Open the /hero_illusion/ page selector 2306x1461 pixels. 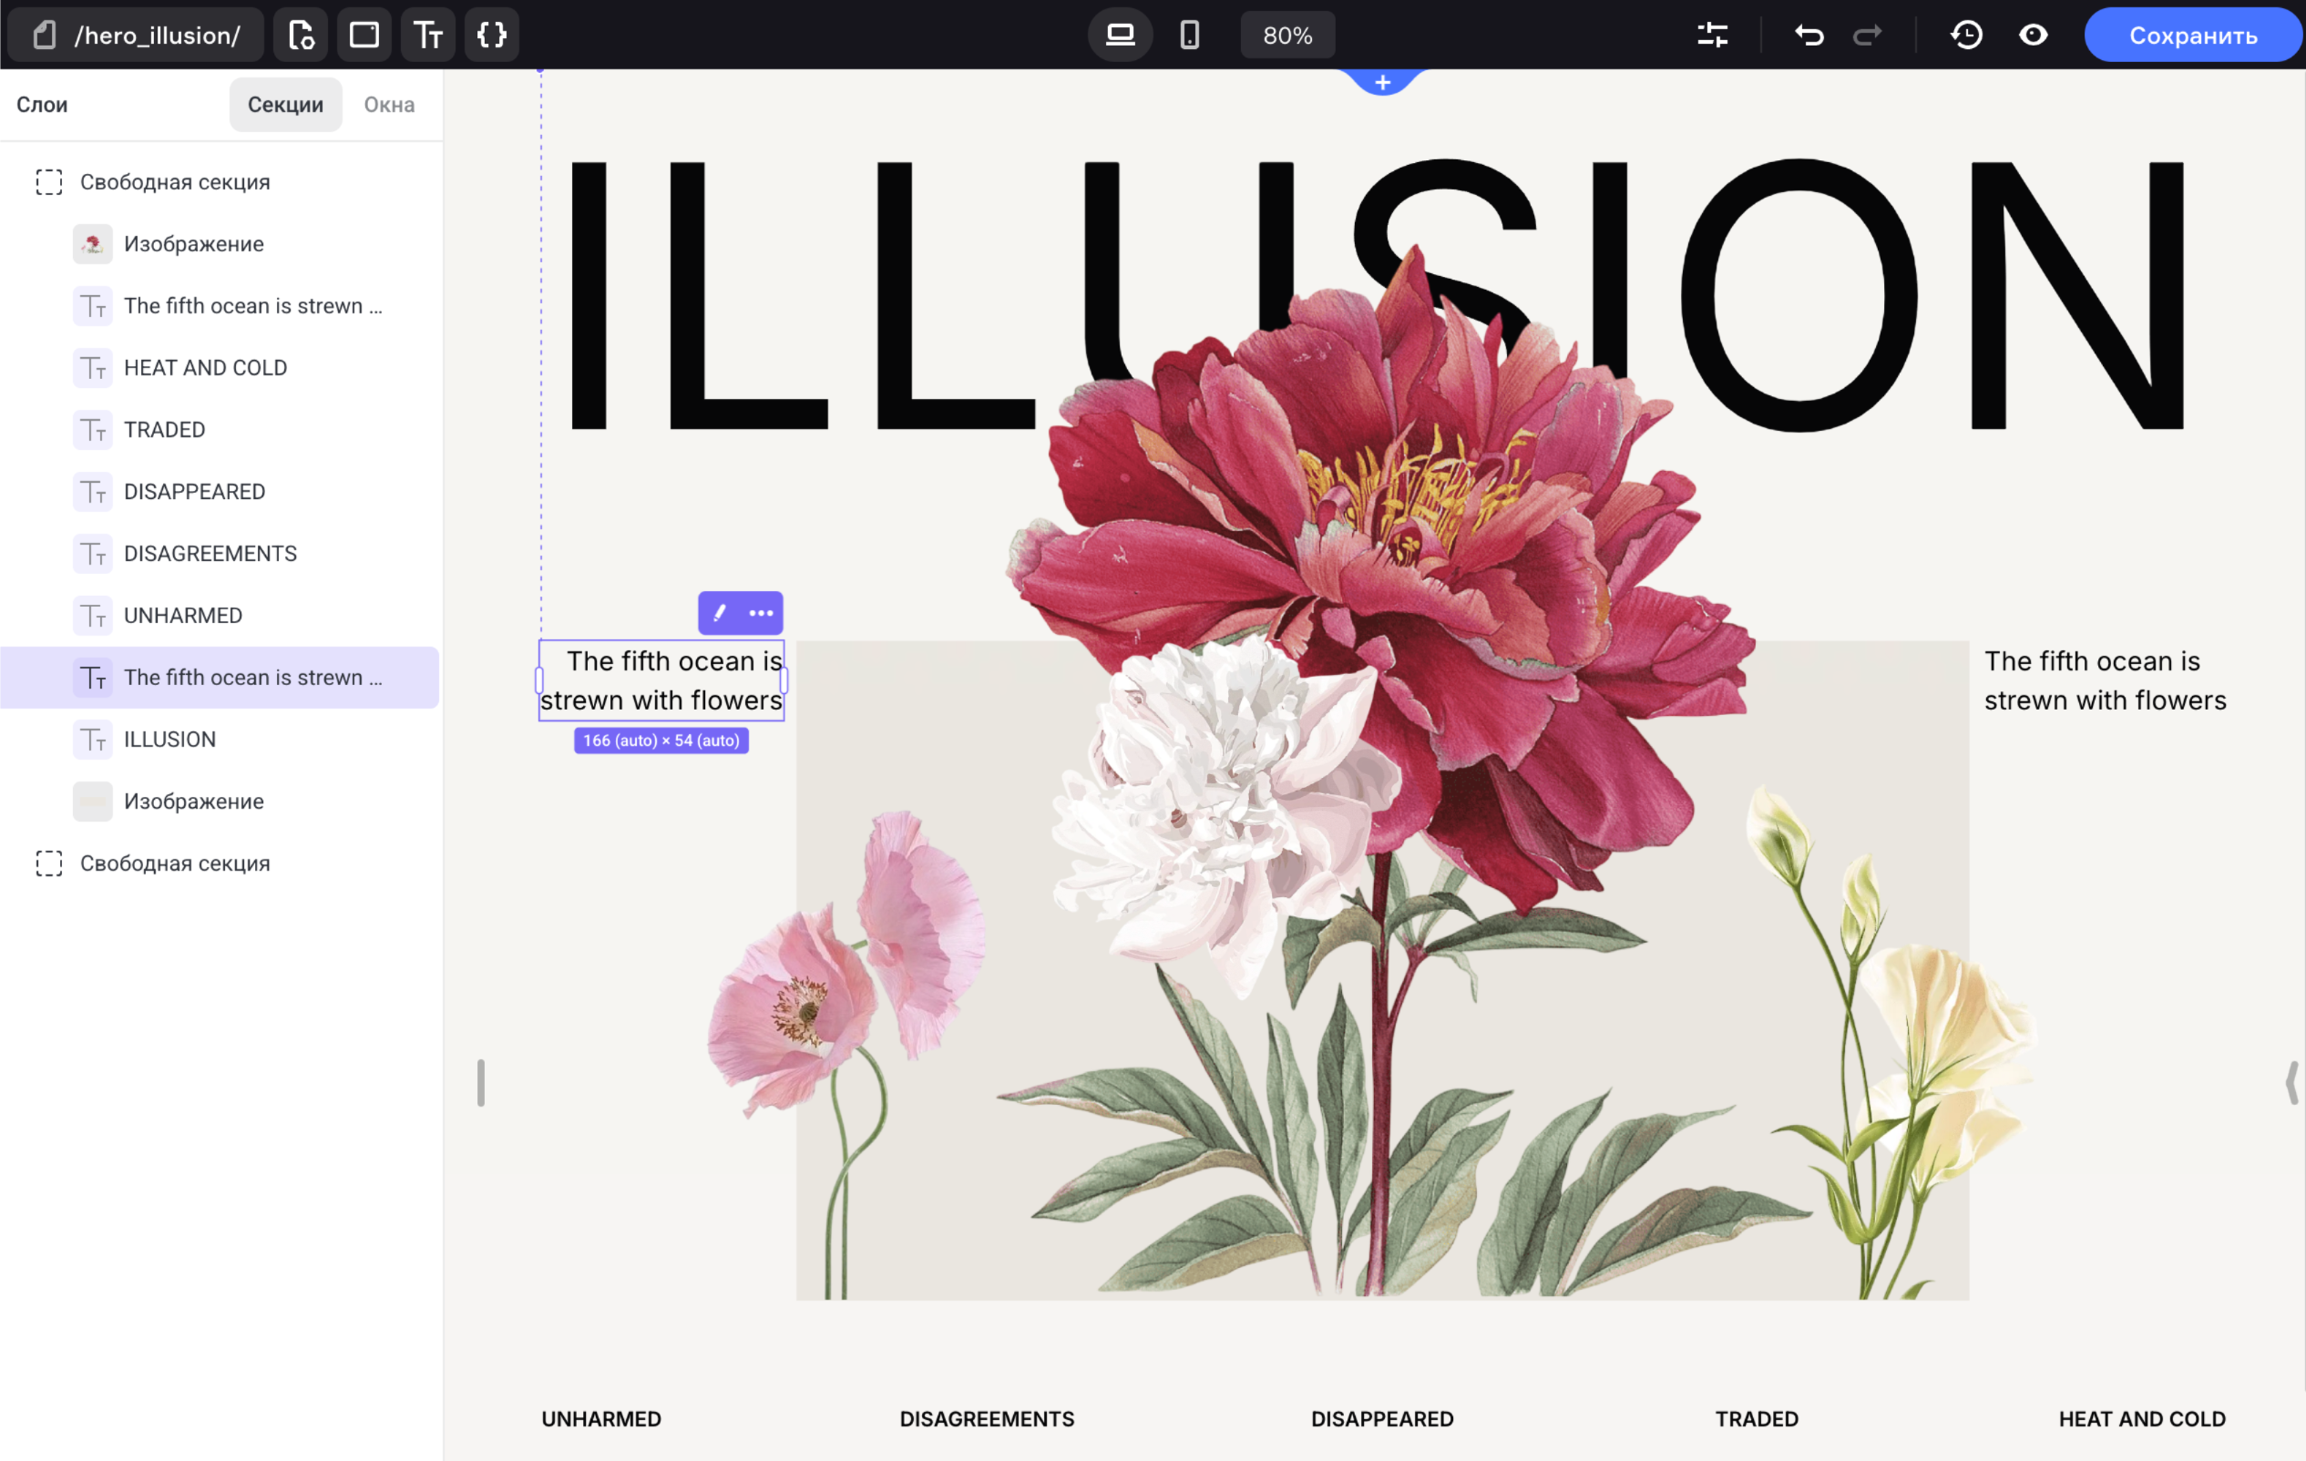point(136,36)
